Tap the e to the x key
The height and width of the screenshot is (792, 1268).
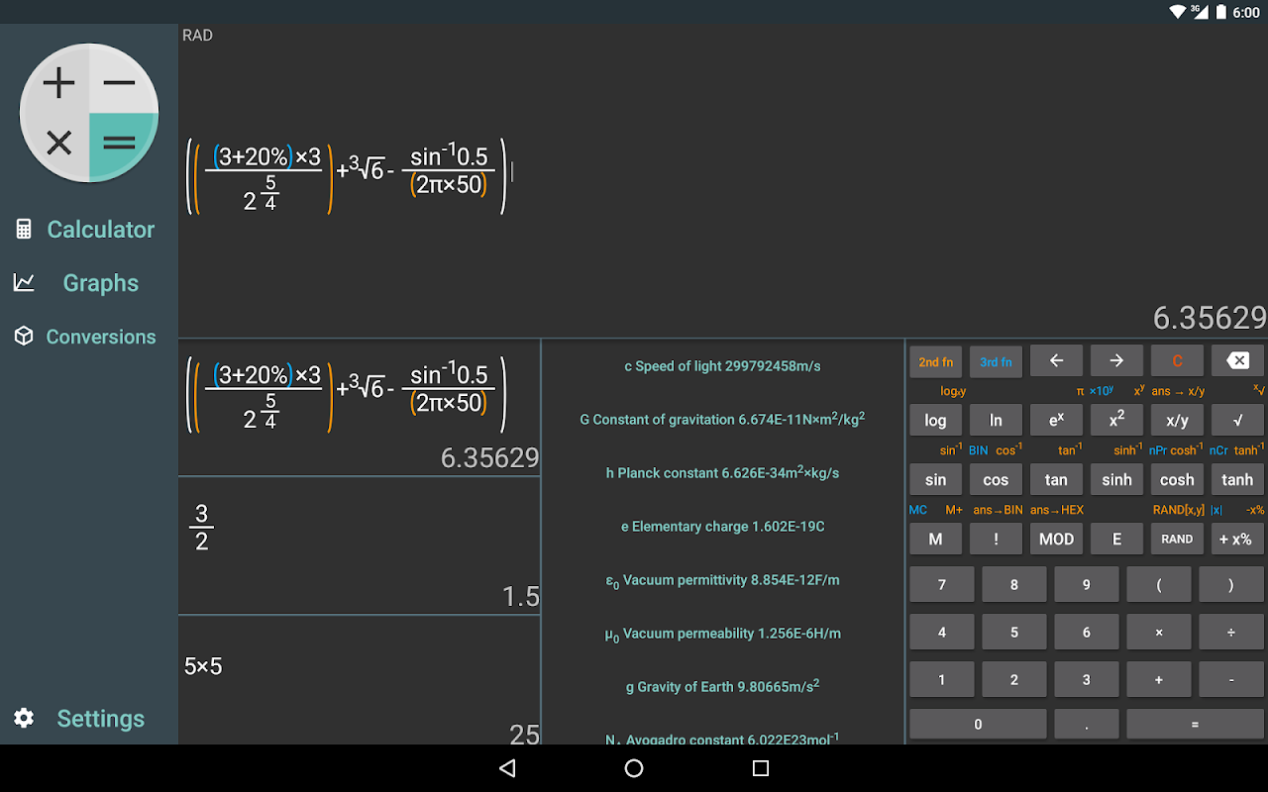(1056, 420)
